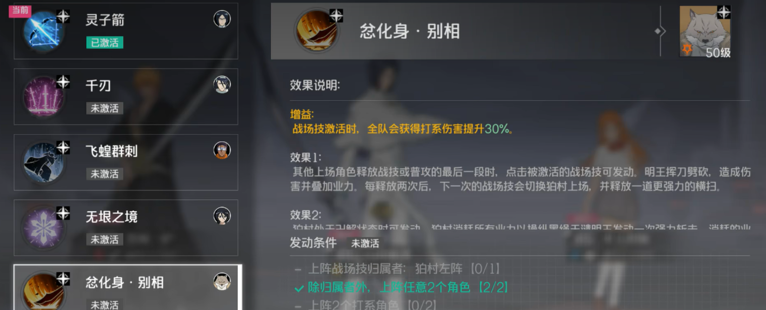This screenshot has width=766, height=310.
Task: Click the wolf avatar on 忿化身·别相 entry
Action: (222, 281)
